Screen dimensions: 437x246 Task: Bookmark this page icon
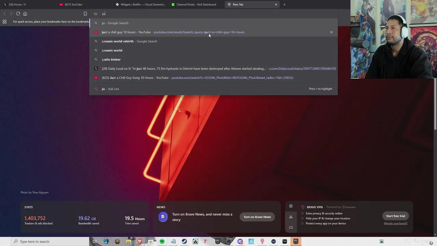tap(85, 14)
